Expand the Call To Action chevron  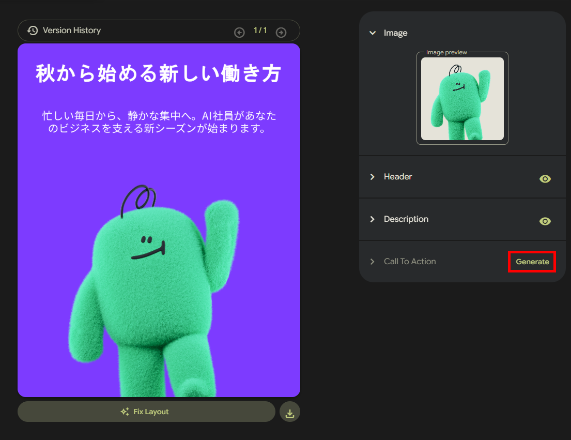click(372, 262)
